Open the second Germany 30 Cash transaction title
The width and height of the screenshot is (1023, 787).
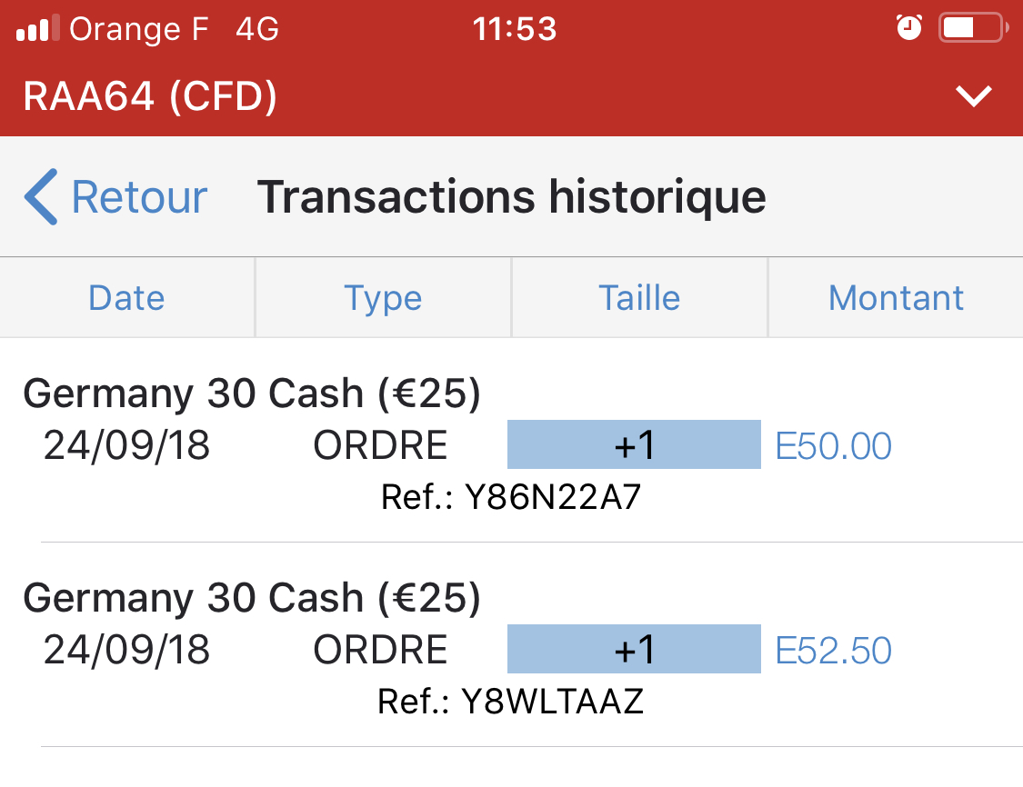pyautogui.click(x=252, y=599)
